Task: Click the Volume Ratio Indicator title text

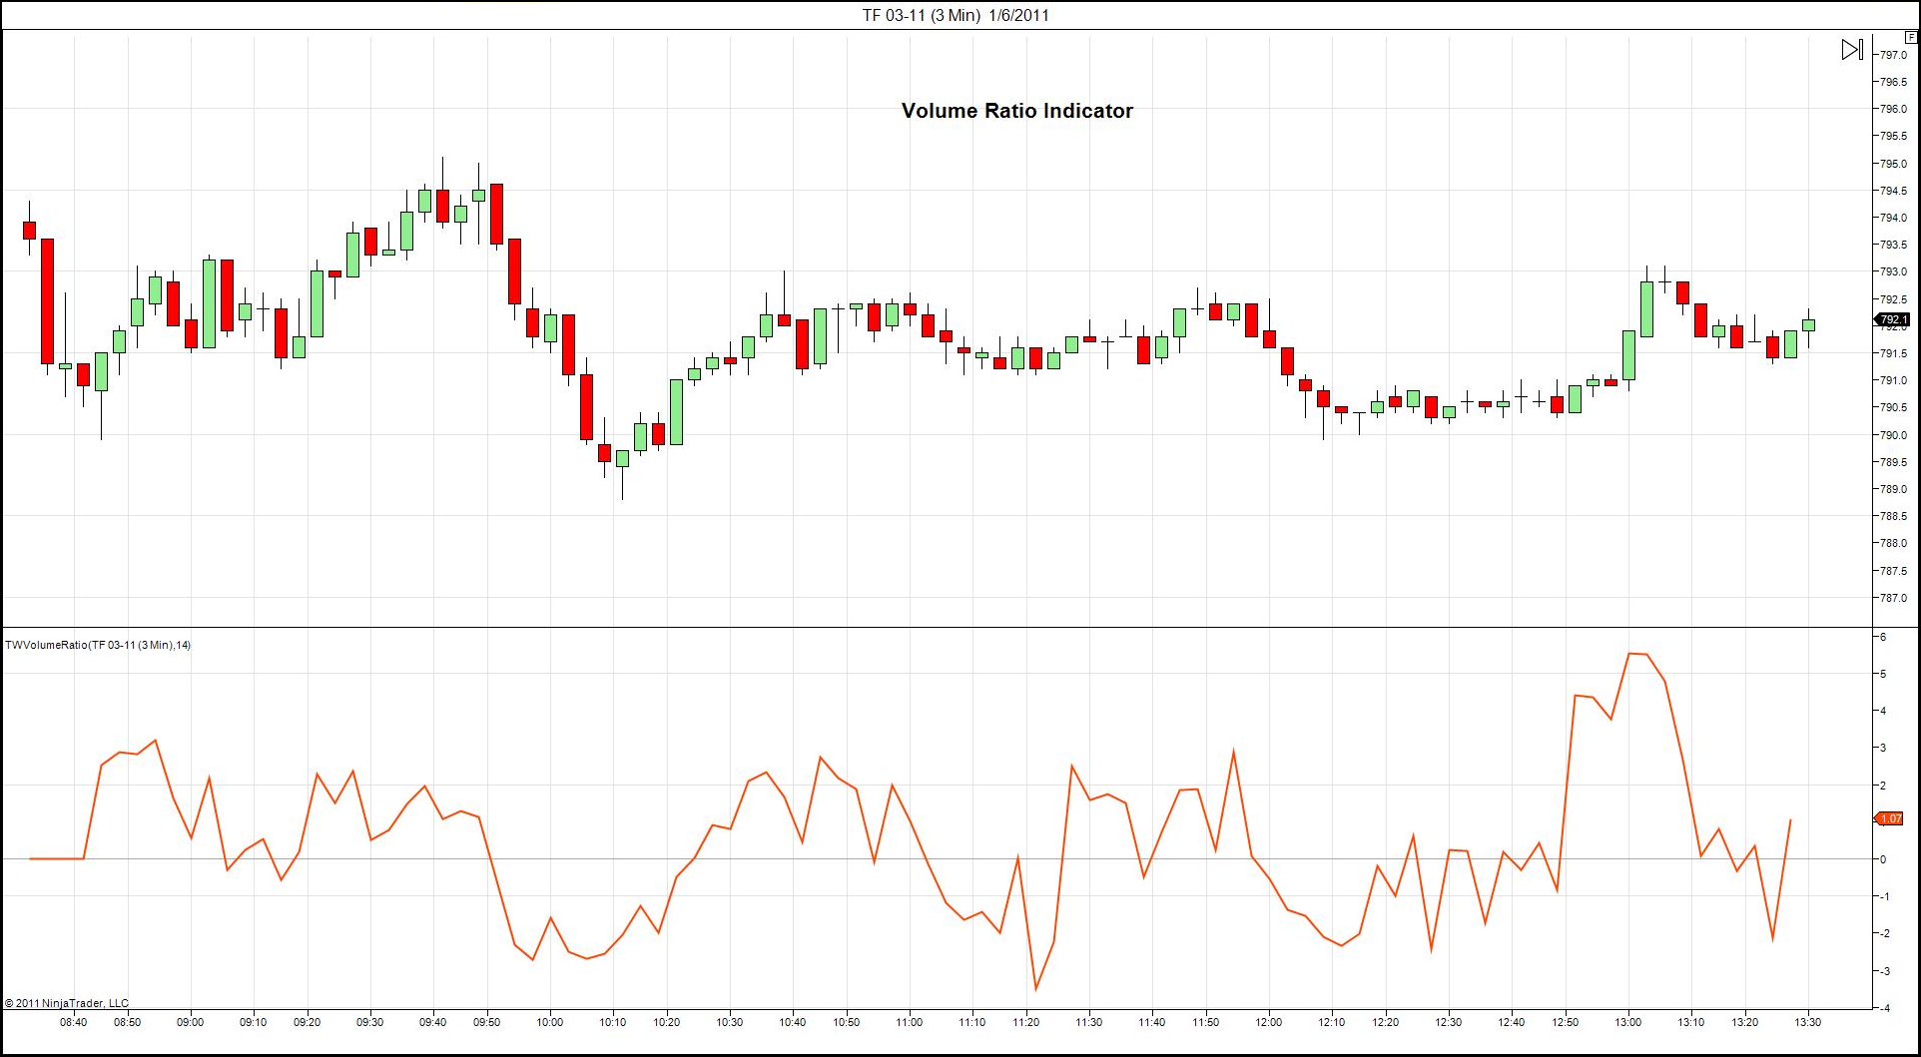Action: tap(1016, 111)
